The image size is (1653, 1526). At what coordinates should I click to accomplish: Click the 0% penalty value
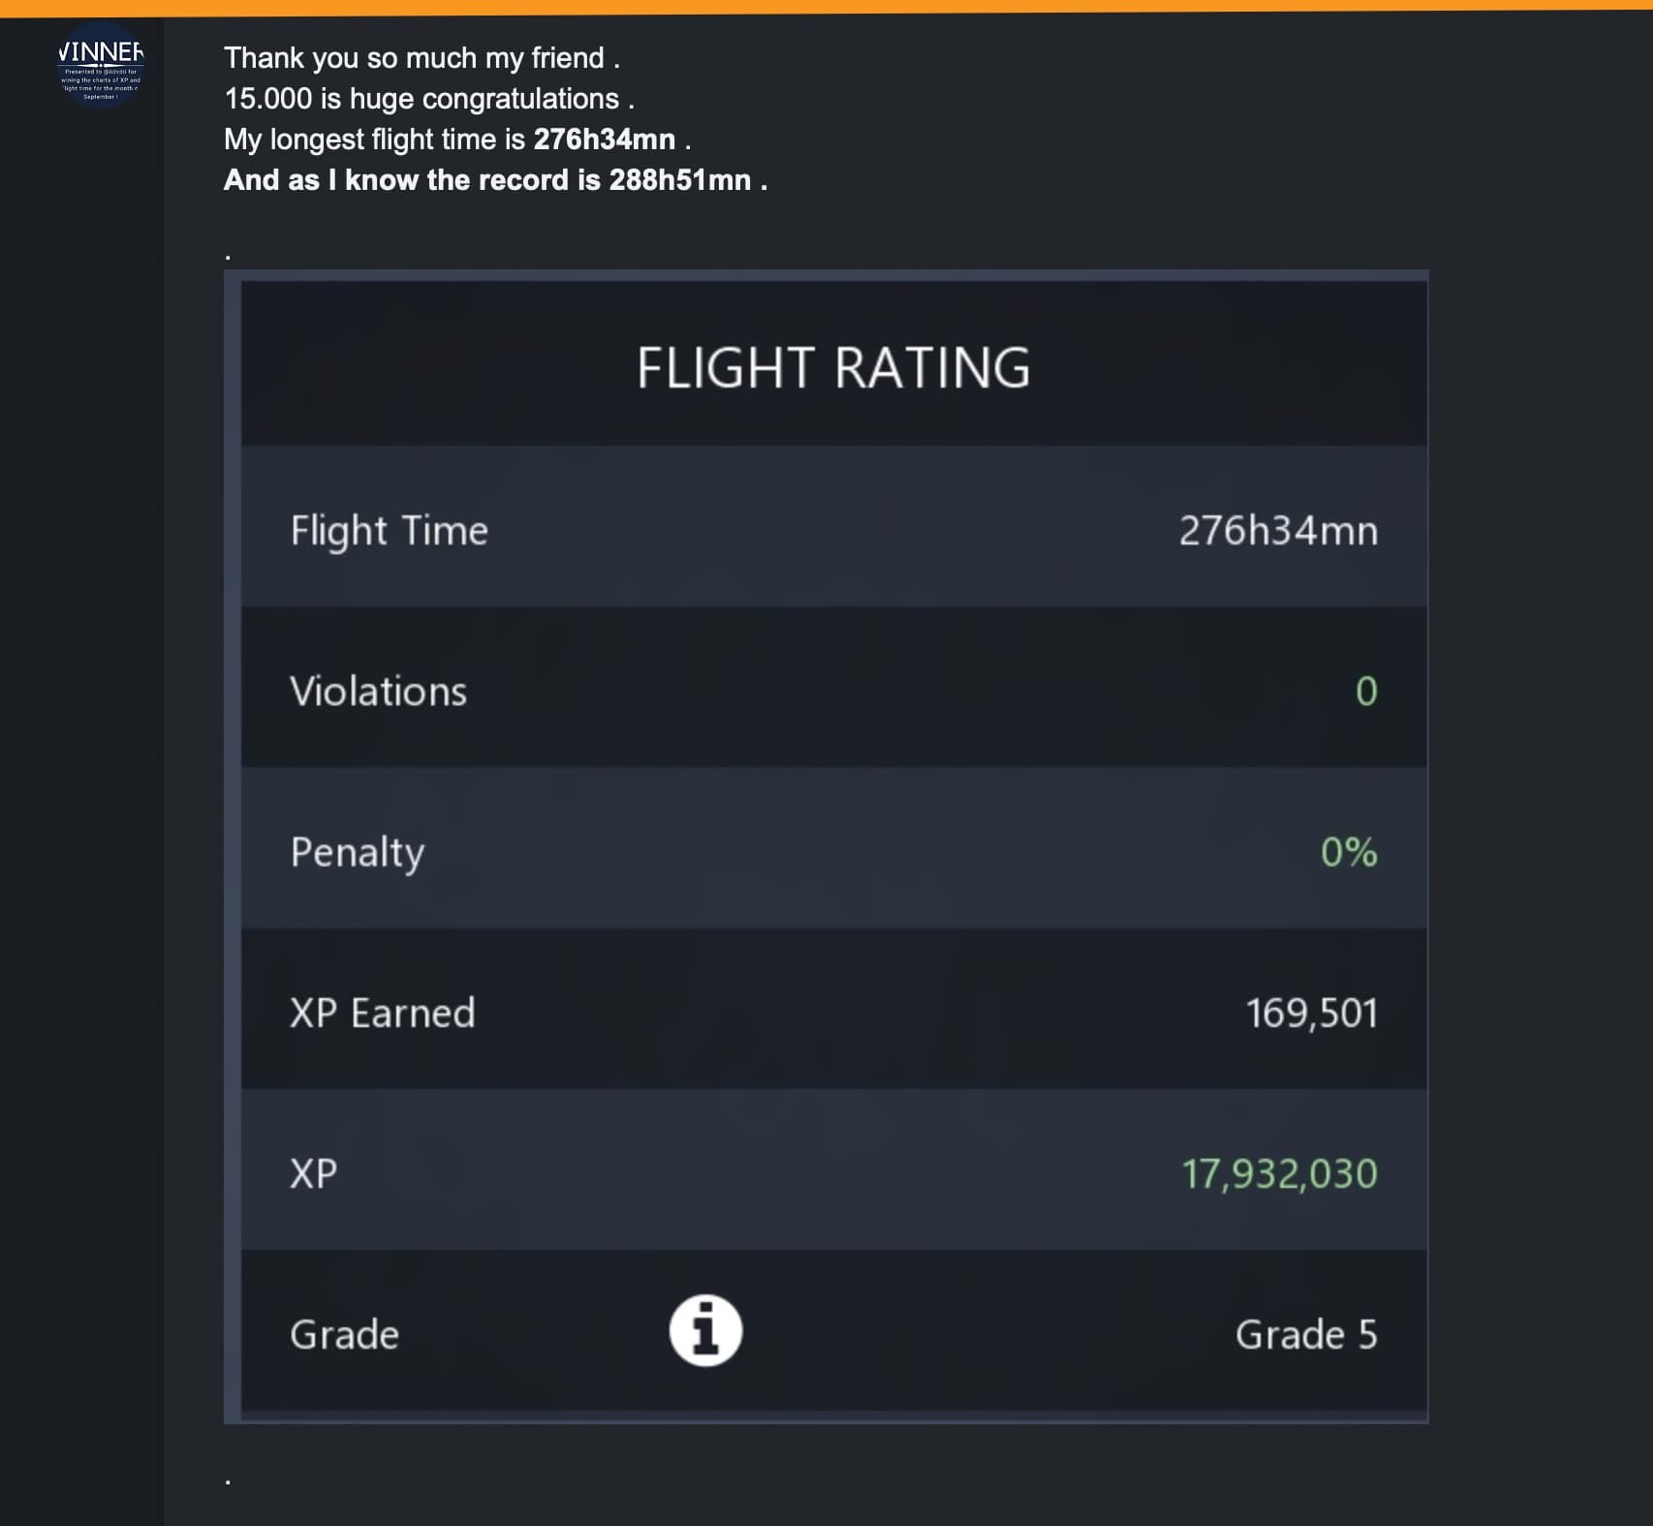[x=1349, y=853]
